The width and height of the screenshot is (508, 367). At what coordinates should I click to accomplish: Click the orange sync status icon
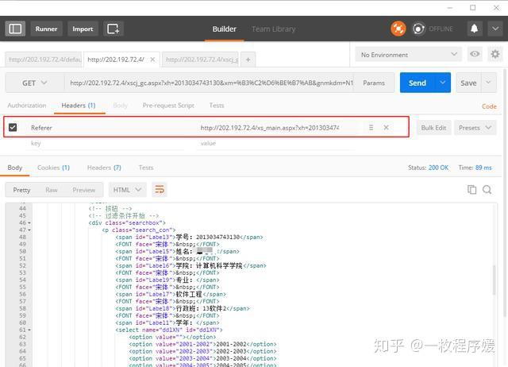tap(398, 29)
